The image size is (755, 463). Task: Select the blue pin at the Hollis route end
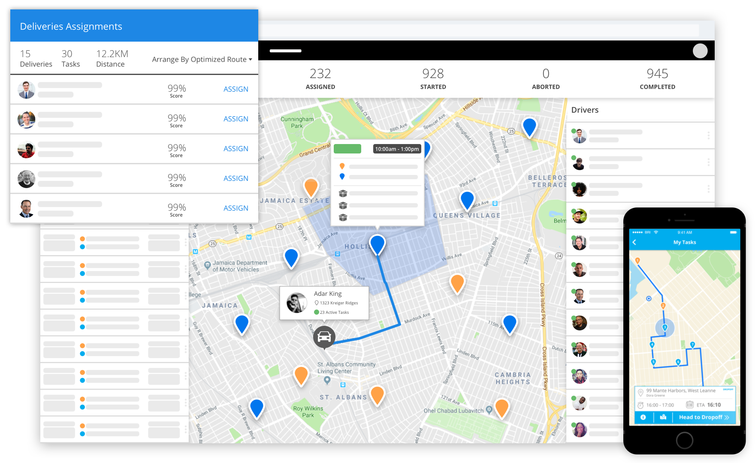377,244
